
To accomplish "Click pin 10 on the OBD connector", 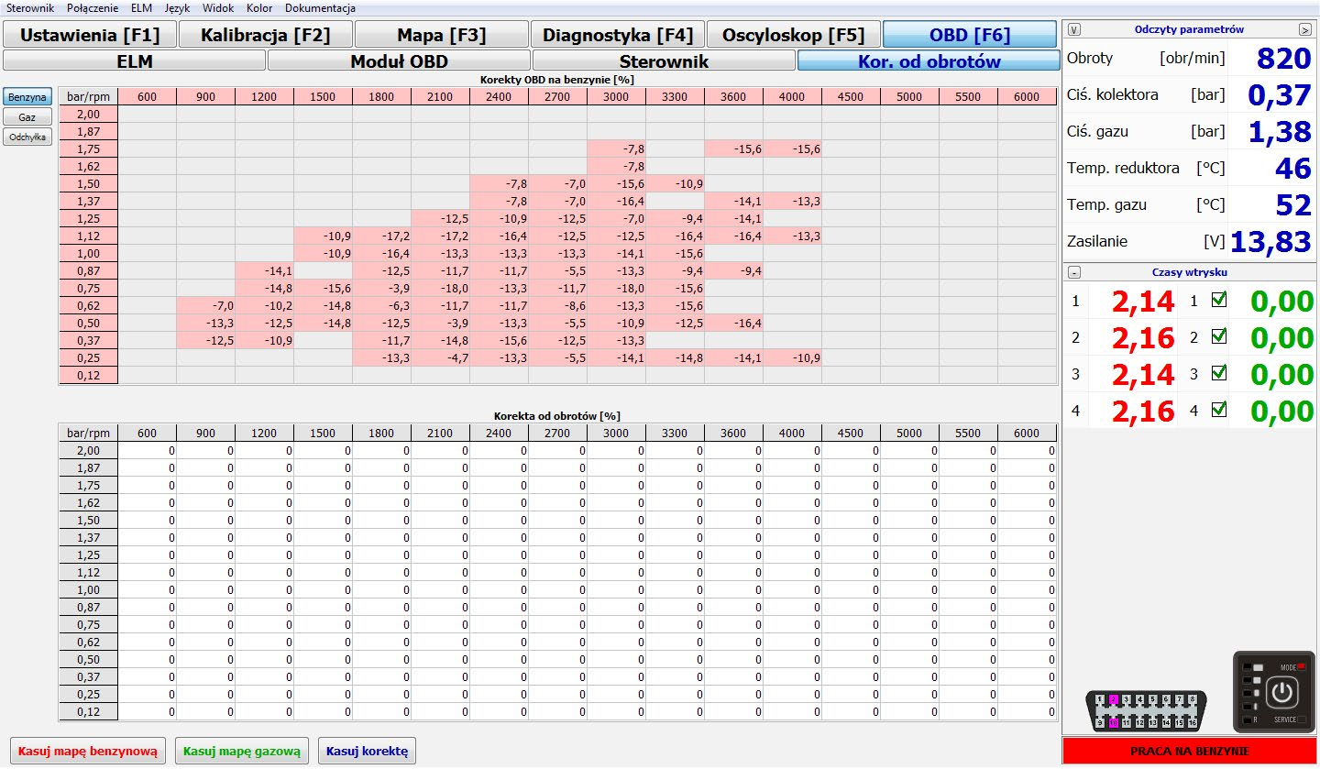I will [x=1113, y=723].
